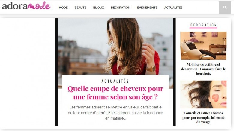This screenshot has height=131, width=234.
Task: Click the adoramode site logo
Action: pyautogui.click(x=26, y=6)
